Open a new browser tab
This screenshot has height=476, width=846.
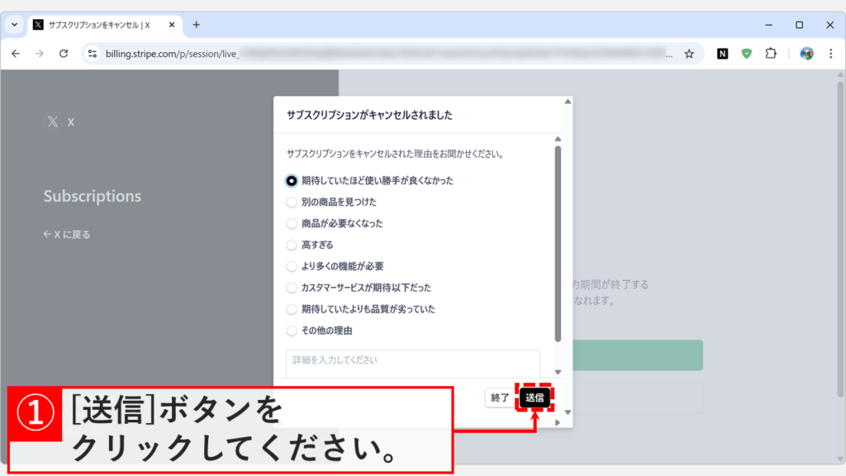[195, 24]
